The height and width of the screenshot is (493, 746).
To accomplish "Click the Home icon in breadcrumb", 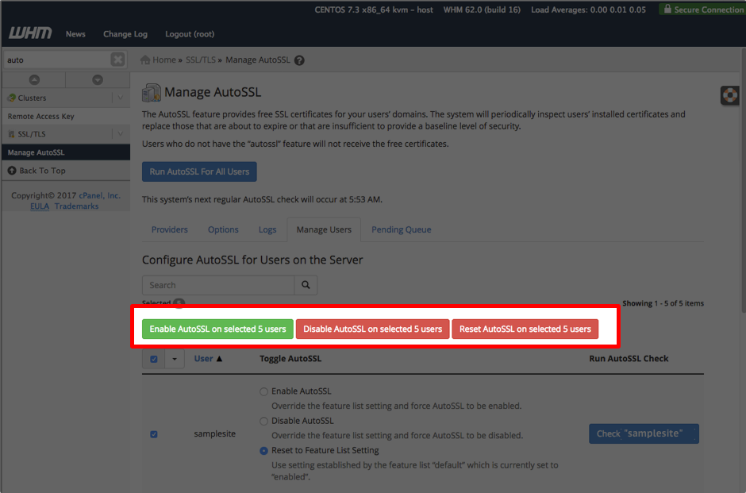I will pos(145,60).
